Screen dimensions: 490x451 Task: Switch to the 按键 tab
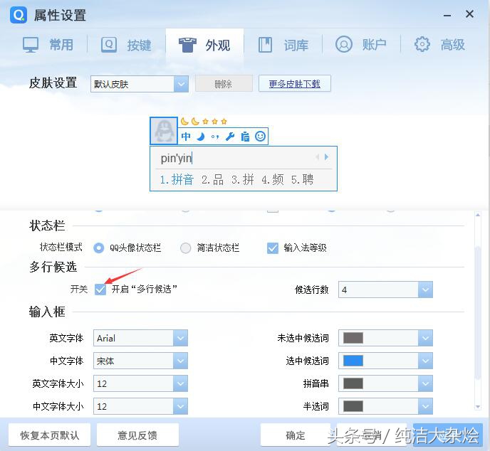tap(126, 45)
